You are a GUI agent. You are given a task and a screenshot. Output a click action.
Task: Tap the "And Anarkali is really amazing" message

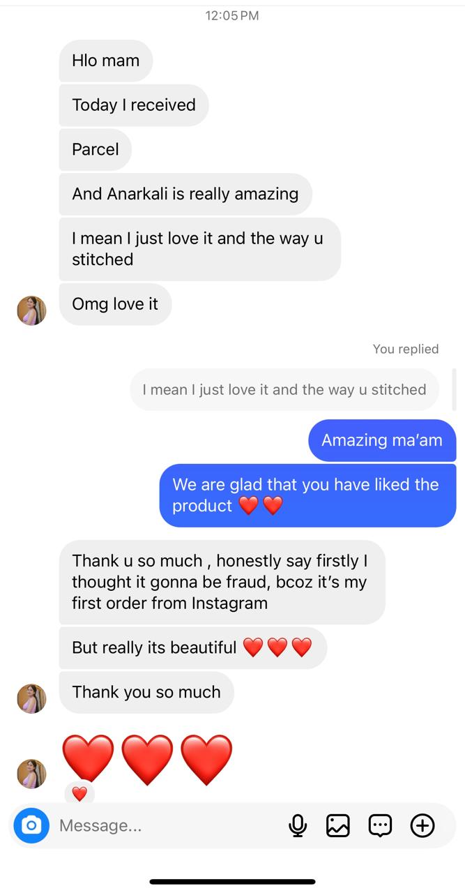click(185, 194)
